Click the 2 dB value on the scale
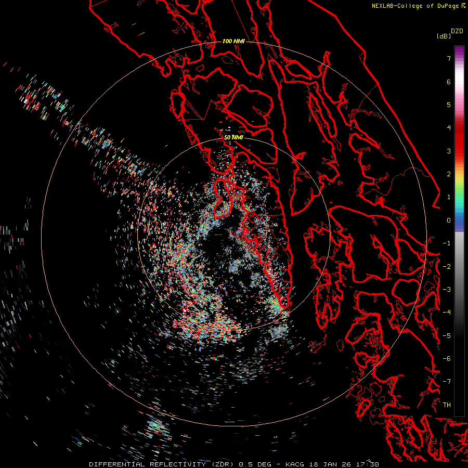The height and width of the screenshot is (468, 468). [x=449, y=174]
